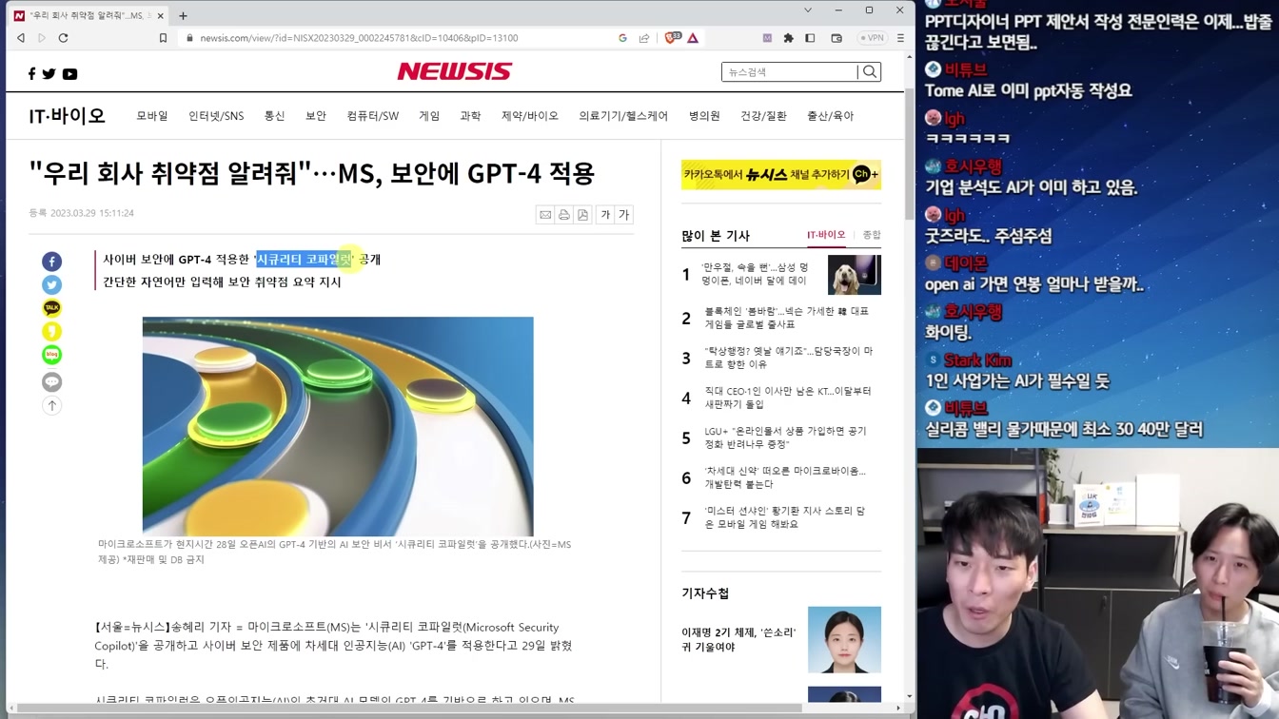Click the dog thumbnail beside article 1

pyautogui.click(x=855, y=275)
